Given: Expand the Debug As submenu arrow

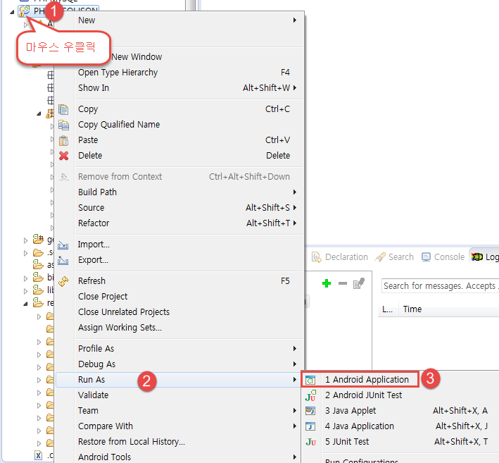Looking at the screenshot, I should [x=295, y=364].
